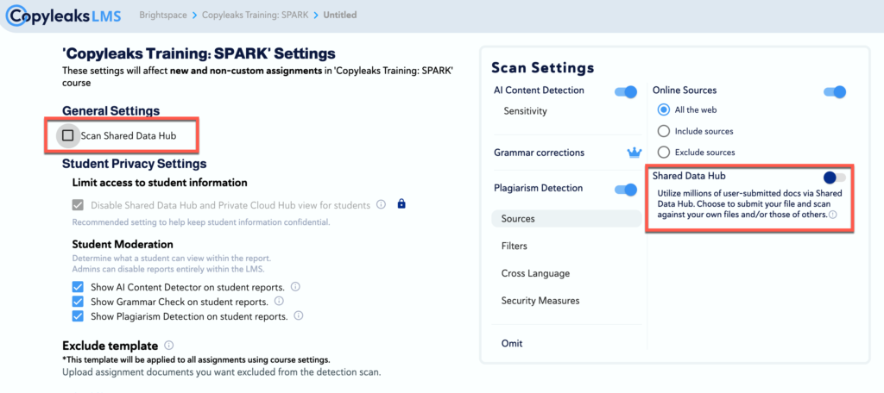Uncheck Show Plagiarism Detection on student reports
Viewport: 884px width, 393px height.
tap(79, 316)
